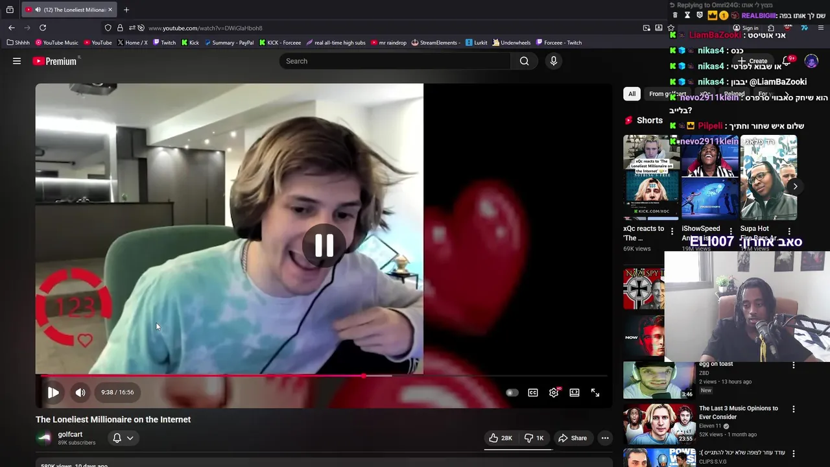Seek using the red progress bar
The image size is (830, 467).
tap(323, 376)
